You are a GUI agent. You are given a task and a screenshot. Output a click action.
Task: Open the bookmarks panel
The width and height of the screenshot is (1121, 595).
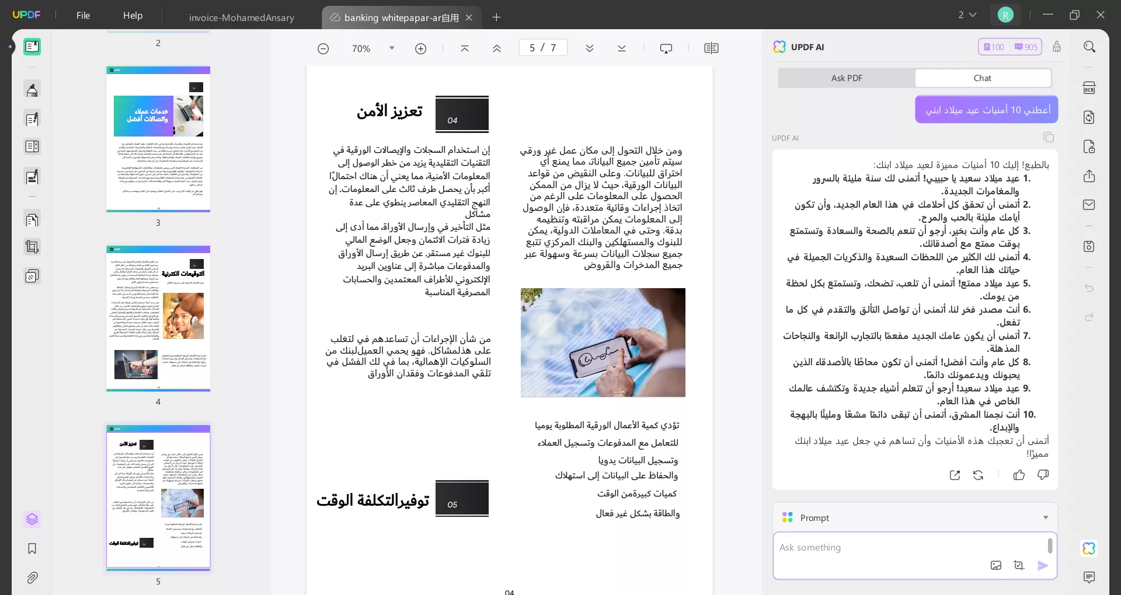coord(32,549)
